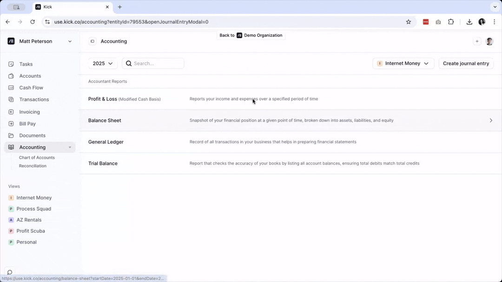Open Demo Organization via Back to link
This screenshot has width=502, height=282.
click(251, 35)
